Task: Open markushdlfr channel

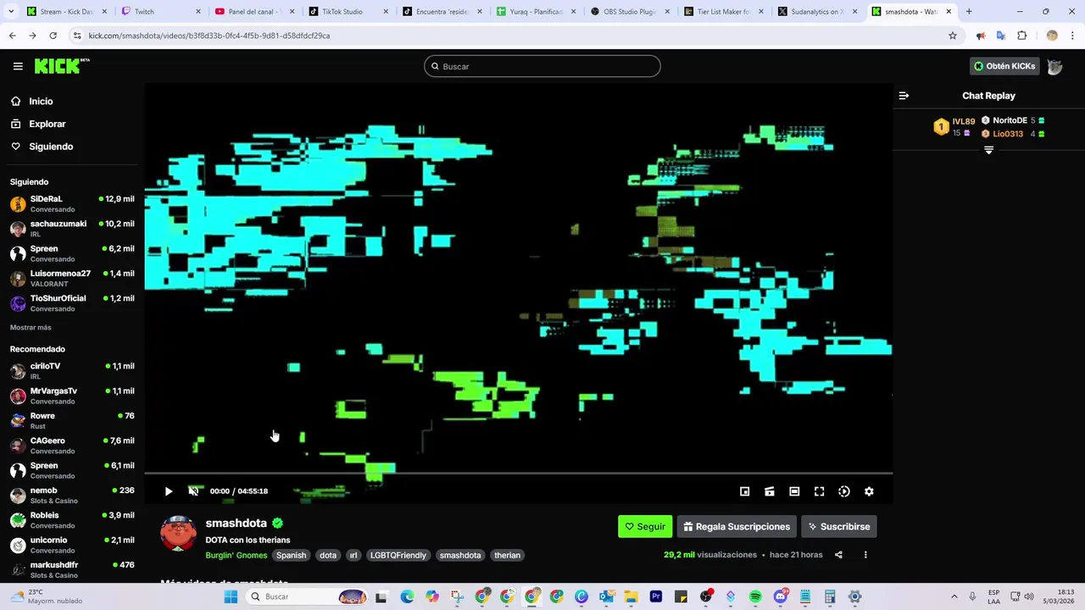Action: click(72, 570)
